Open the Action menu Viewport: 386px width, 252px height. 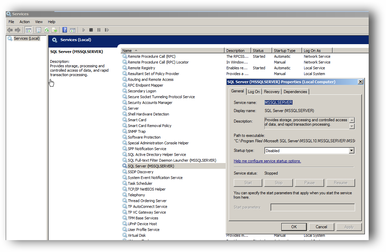tap(24, 22)
